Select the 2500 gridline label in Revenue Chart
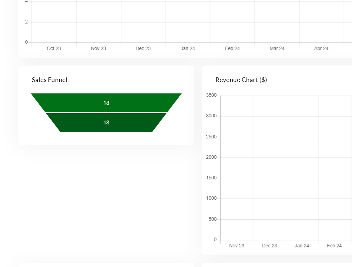This screenshot has width=352, height=267. tap(211, 137)
